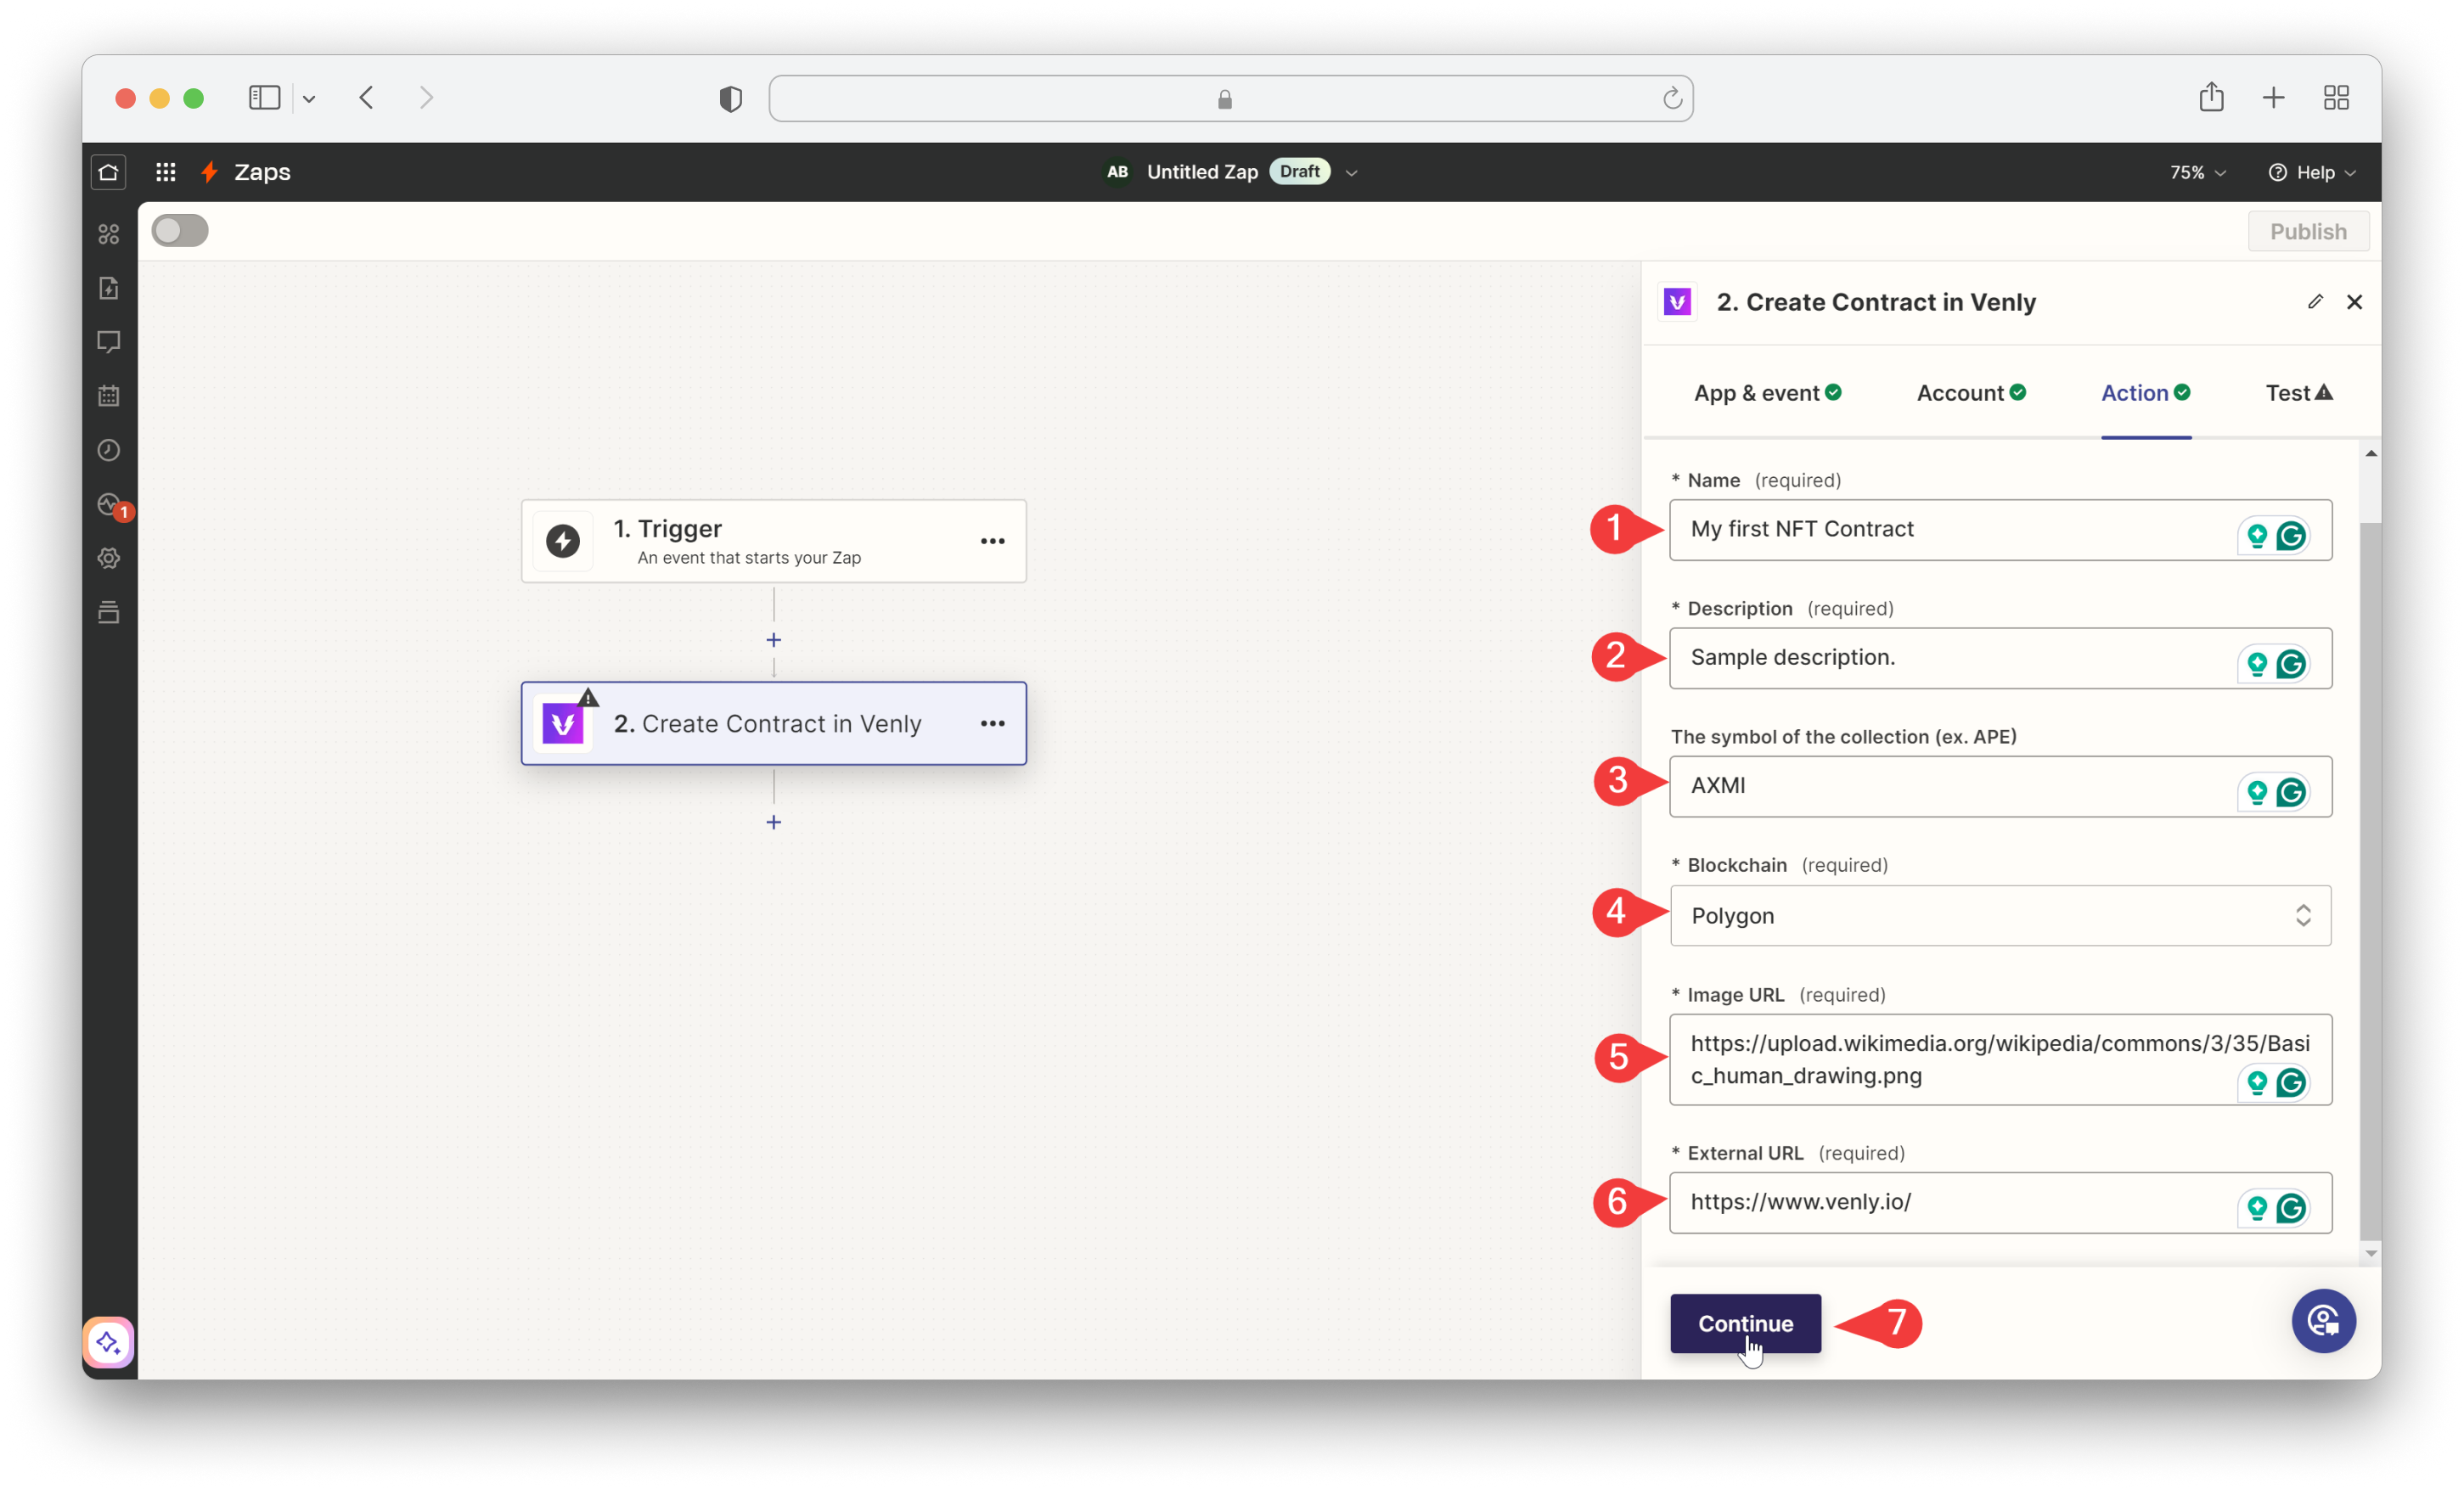
Task: Open the 75% zoom dropdown
Action: point(2197,173)
